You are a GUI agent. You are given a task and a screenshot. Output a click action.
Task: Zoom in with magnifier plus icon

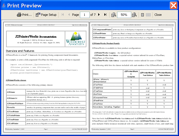tap(134, 15)
